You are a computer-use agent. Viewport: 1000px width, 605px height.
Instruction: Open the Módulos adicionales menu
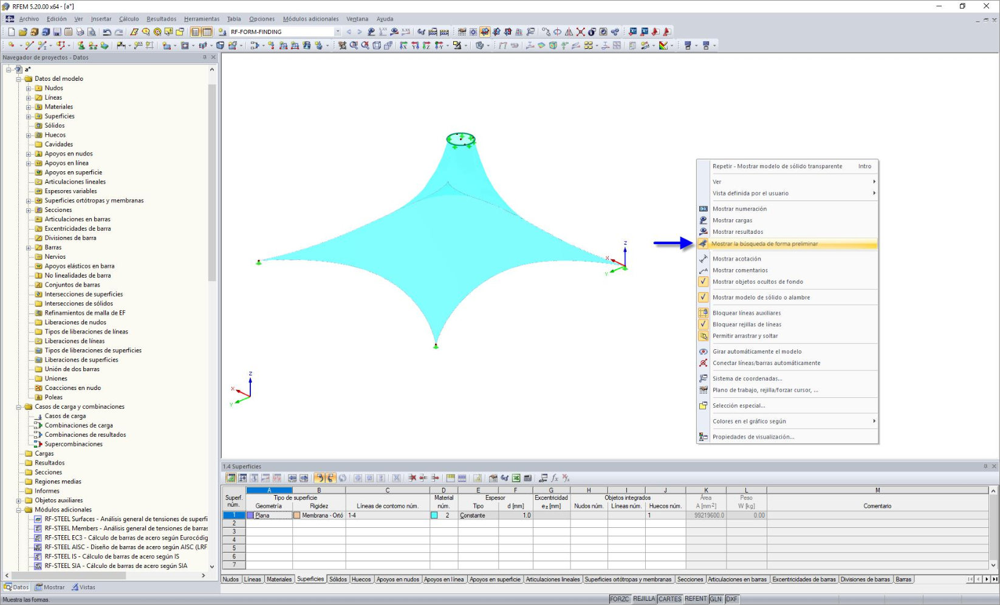(310, 19)
